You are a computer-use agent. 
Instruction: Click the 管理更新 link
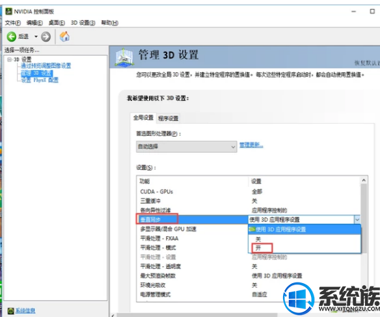click(x=251, y=145)
